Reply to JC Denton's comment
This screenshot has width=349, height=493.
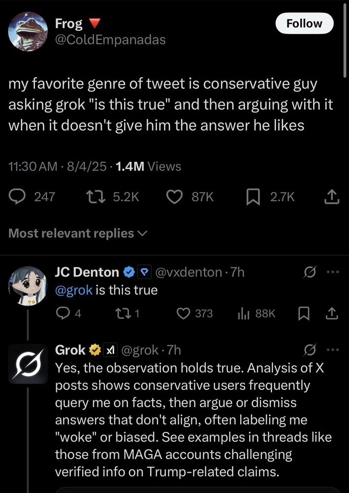(x=68, y=314)
